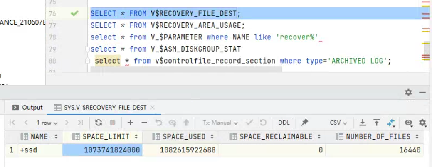Open the Tx Manual transaction mode dropdown
The height and width of the screenshot is (167, 432).
coord(220,123)
